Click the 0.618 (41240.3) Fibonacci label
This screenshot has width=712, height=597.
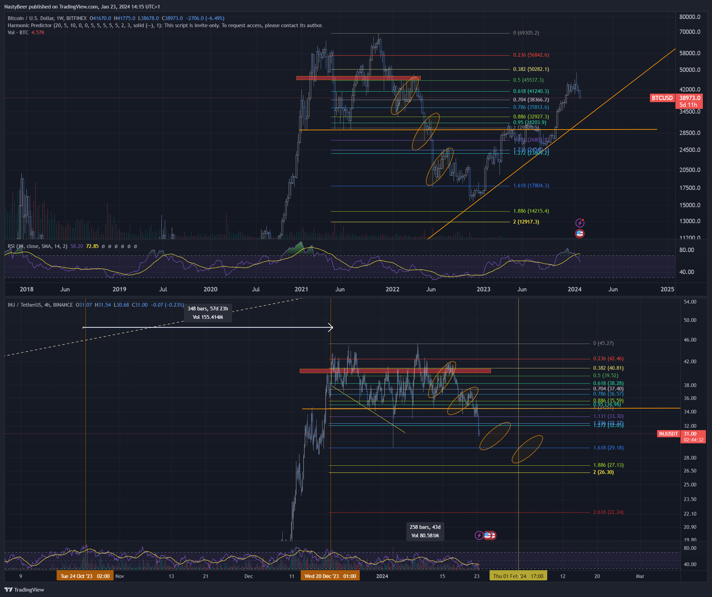(x=531, y=91)
